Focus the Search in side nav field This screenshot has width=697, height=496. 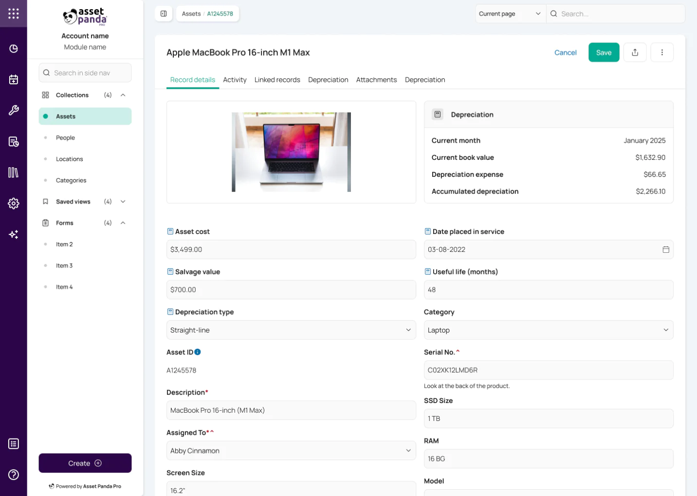[x=85, y=73]
